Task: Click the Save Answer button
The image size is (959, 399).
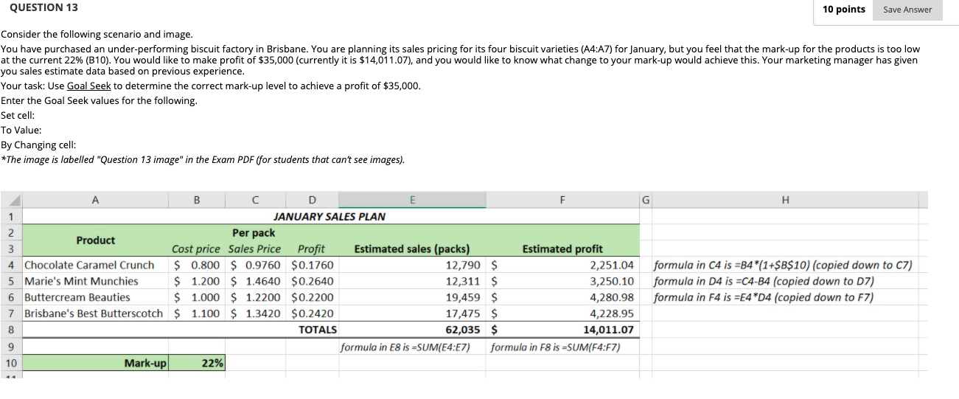Action: (907, 10)
